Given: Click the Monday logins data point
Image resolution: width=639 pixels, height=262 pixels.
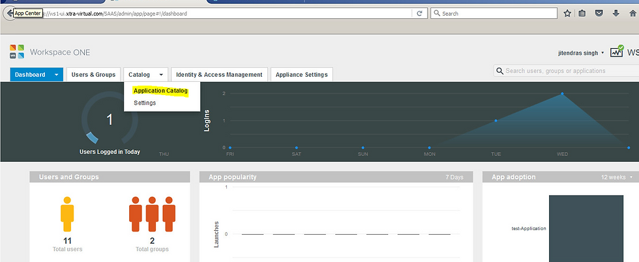Looking at the screenshot, I should point(429,148).
